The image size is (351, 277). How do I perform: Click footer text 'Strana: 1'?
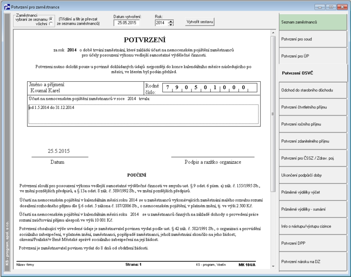pyautogui.click(x=133, y=265)
